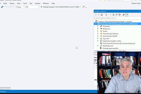Focus the Search Solution Explorer field
The height and width of the screenshot is (94, 141).
(117, 18)
